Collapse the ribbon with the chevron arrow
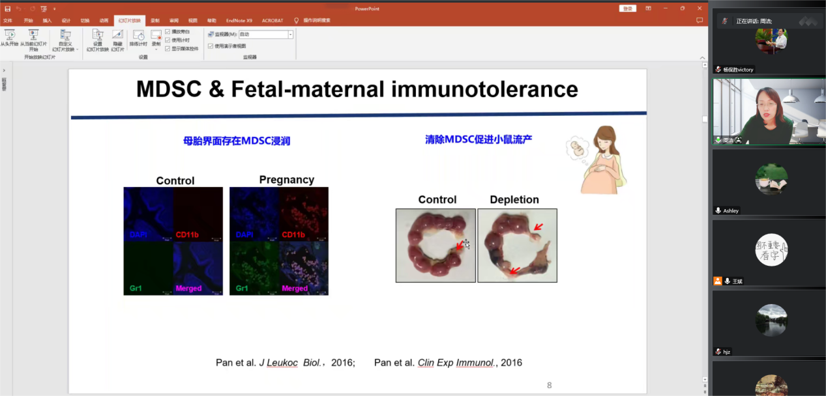 pyautogui.click(x=703, y=59)
